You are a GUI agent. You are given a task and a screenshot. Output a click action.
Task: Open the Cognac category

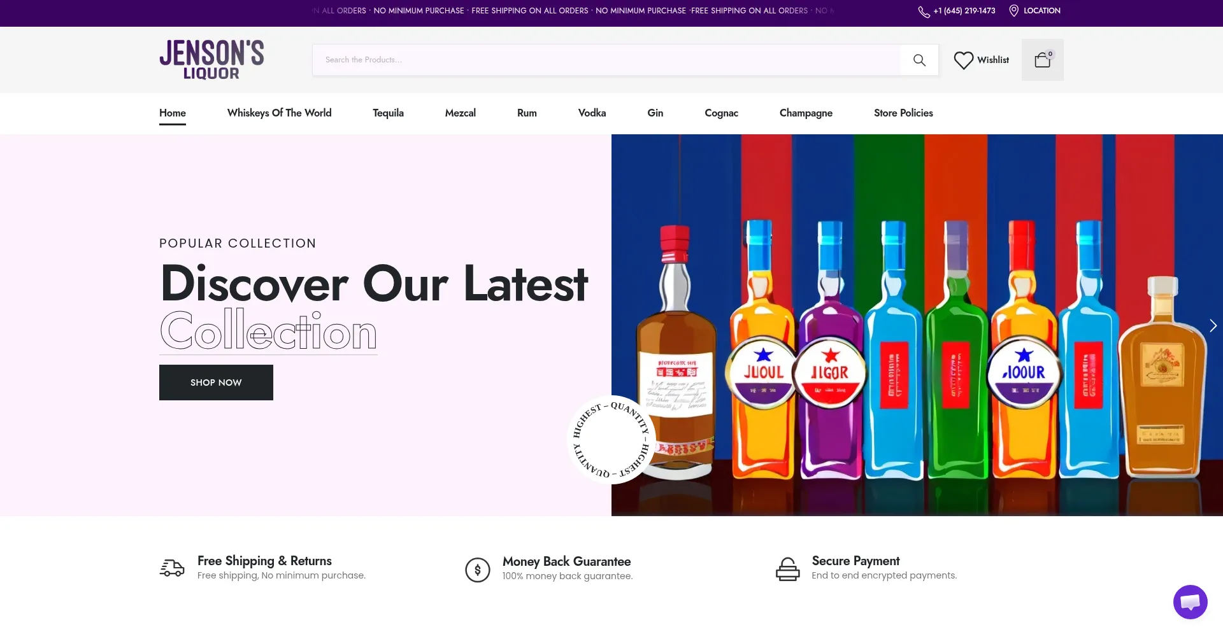[722, 113]
